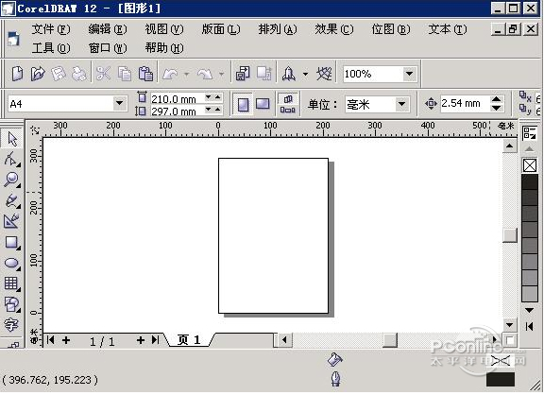Select the 页 1 page tab
The height and width of the screenshot is (395, 544).
(189, 340)
